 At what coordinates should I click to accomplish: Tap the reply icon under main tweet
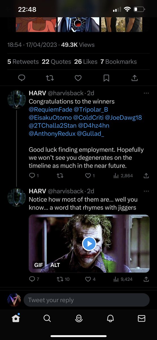tap(21, 78)
